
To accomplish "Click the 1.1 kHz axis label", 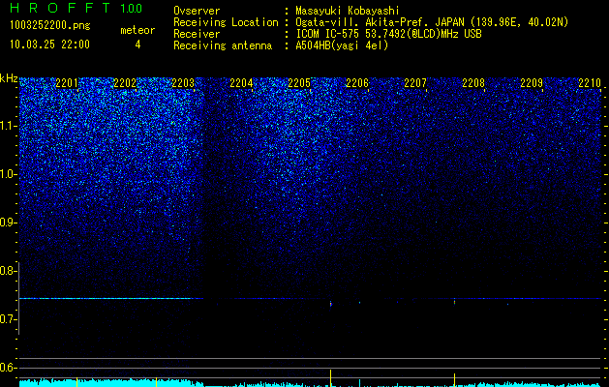I will coord(7,126).
